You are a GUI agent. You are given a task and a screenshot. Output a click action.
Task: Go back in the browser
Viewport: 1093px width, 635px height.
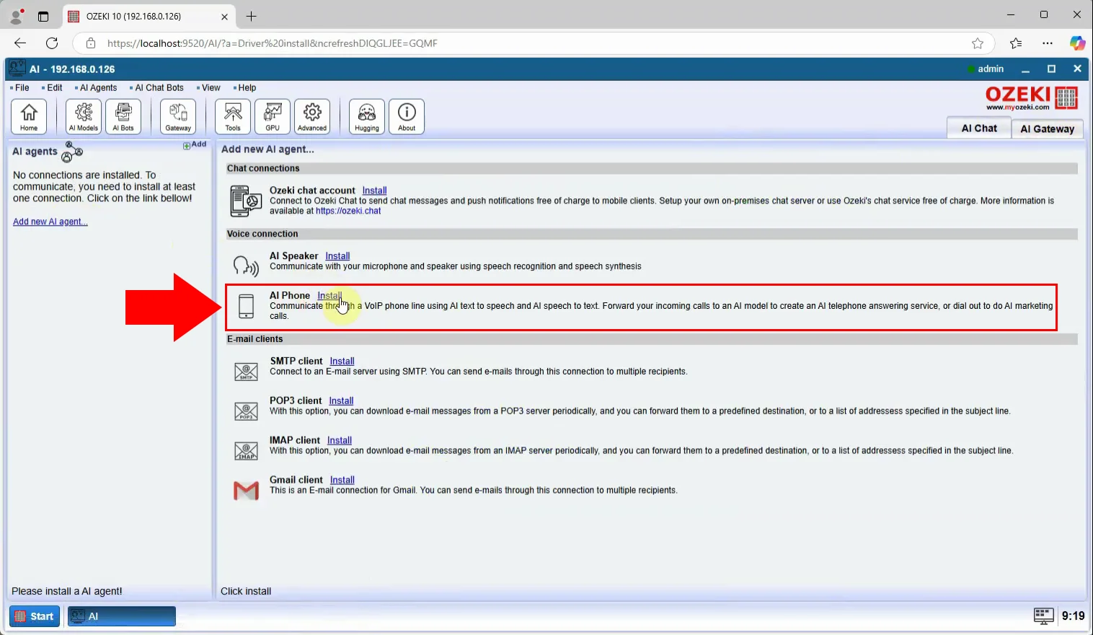(20, 43)
